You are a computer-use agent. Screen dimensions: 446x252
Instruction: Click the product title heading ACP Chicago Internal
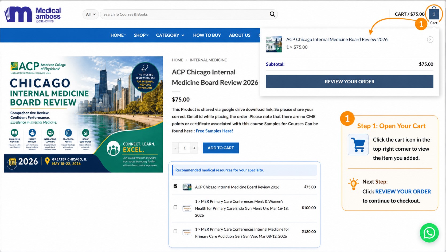[215, 77]
